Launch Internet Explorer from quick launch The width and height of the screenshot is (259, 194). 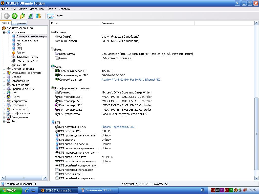tap(27, 190)
